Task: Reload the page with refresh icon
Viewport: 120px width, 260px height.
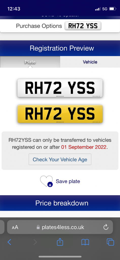Action: point(106,227)
